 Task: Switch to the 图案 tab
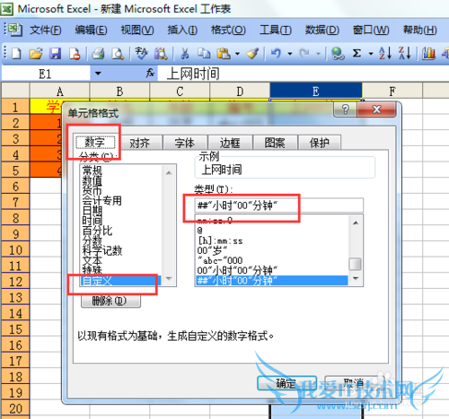point(275,143)
